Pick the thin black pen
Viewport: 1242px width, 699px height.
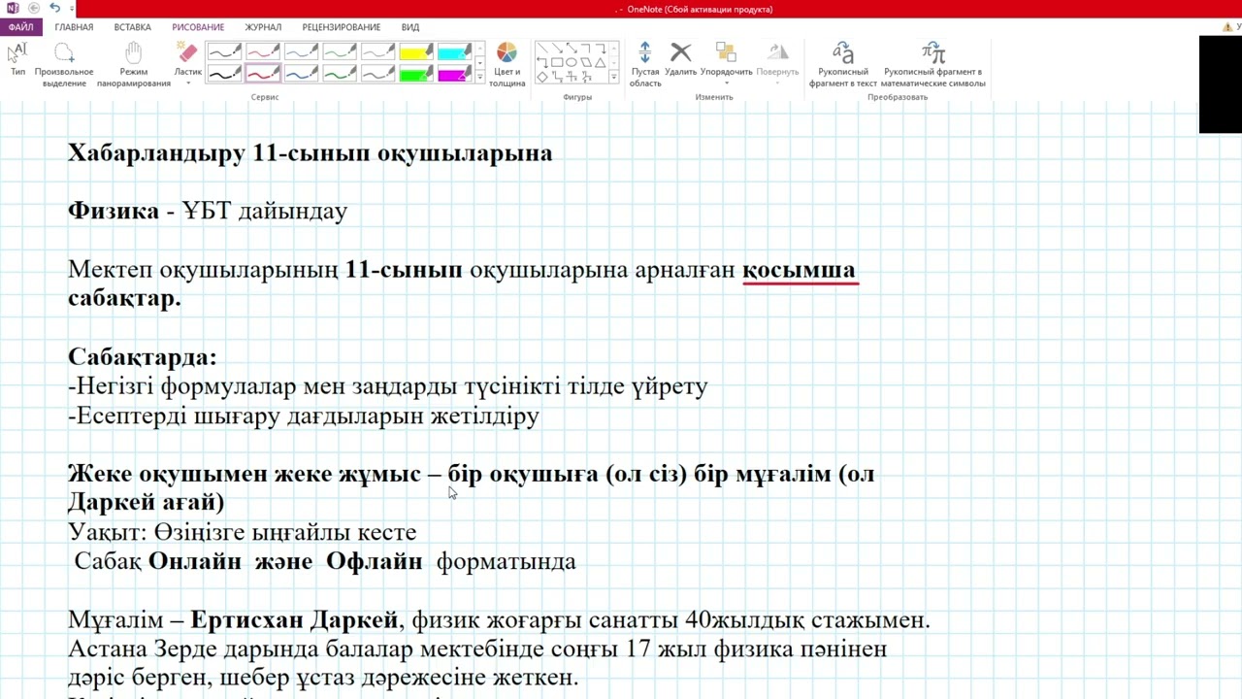coord(224,51)
